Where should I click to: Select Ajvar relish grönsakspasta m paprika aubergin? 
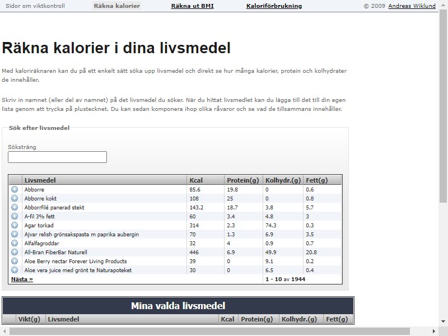click(x=81, y=234)
